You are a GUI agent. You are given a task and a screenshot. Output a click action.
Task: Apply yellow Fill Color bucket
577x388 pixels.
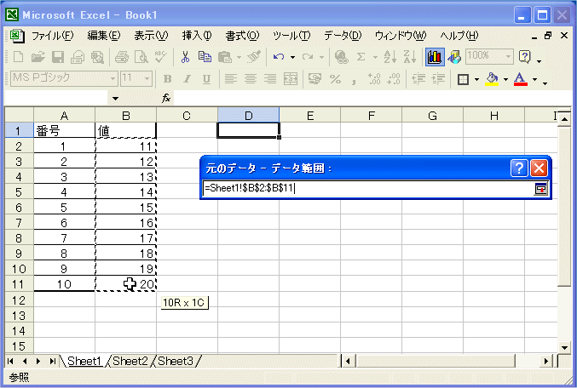tap(492, 79)
